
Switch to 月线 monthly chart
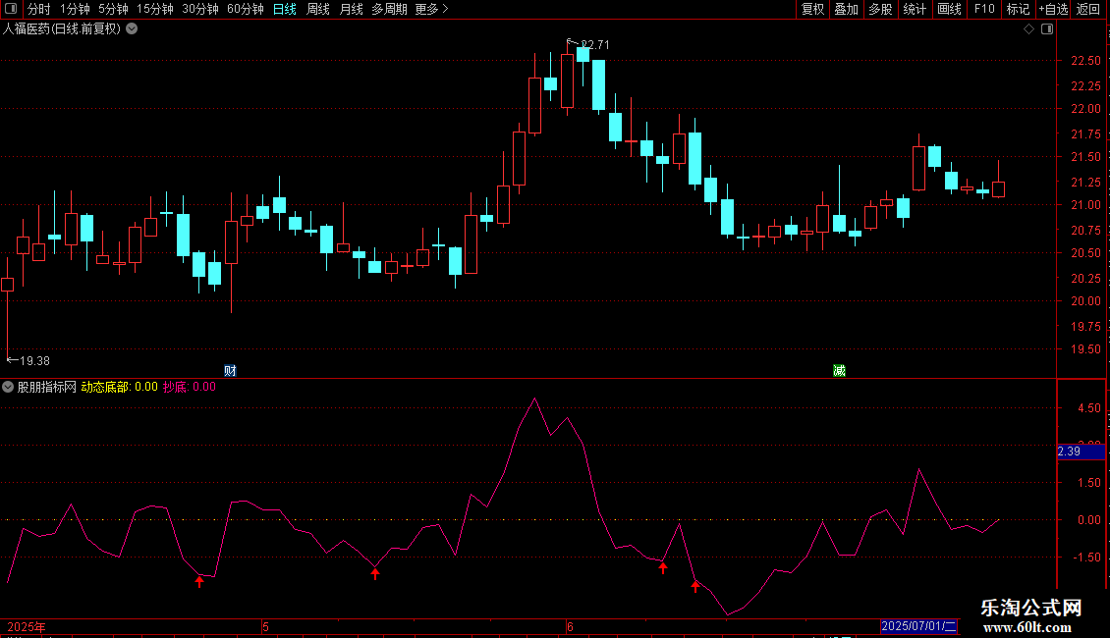pyautogui.click(x=351, y=9)
